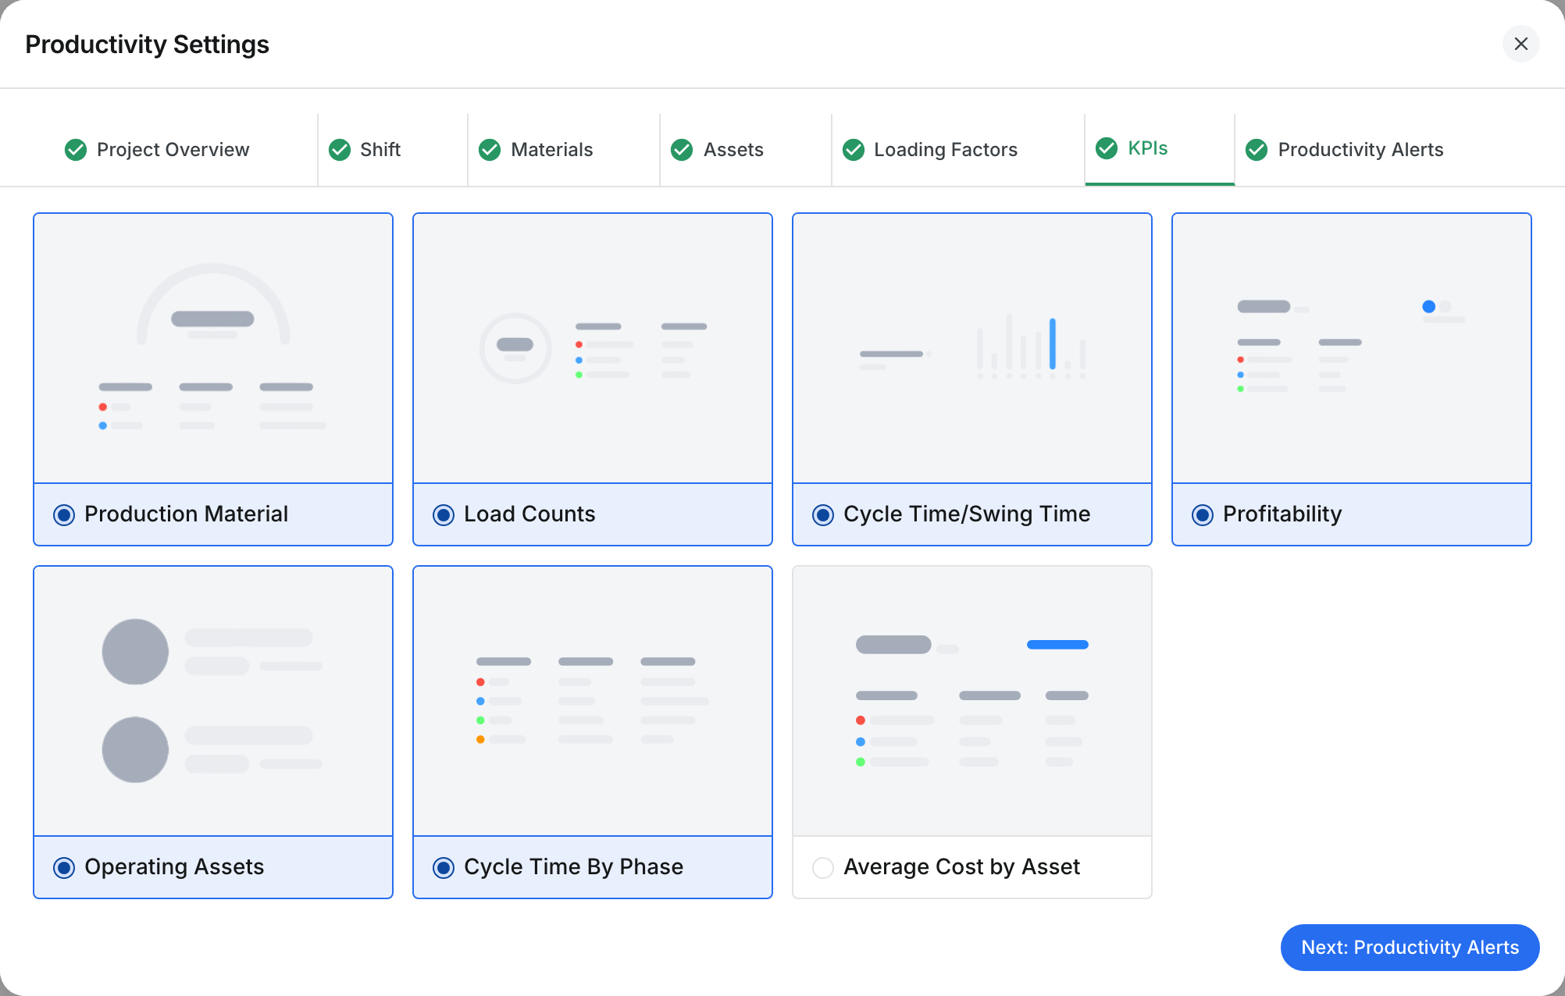Click the Operating Assets label
This screenshot has height=996, width=1565.
(x=174, y=866)
